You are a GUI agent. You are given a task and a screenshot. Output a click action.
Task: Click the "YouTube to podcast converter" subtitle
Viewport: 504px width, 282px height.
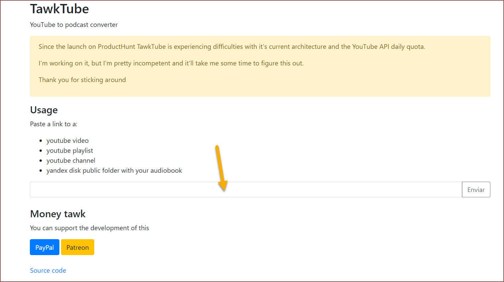coord(74,25)
